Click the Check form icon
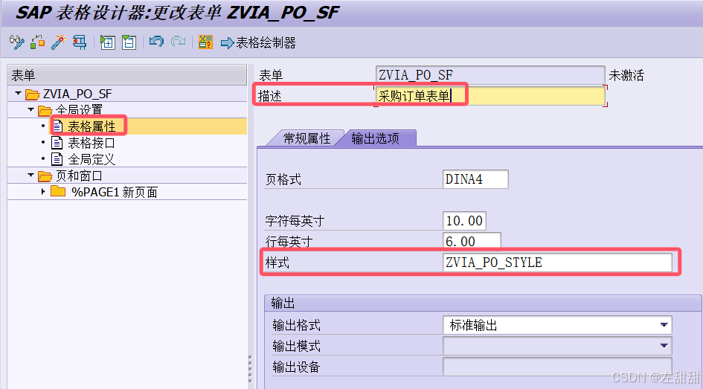The width and height of the screenshot is (703, 389). pyautogui.click(x=38, y=42)
